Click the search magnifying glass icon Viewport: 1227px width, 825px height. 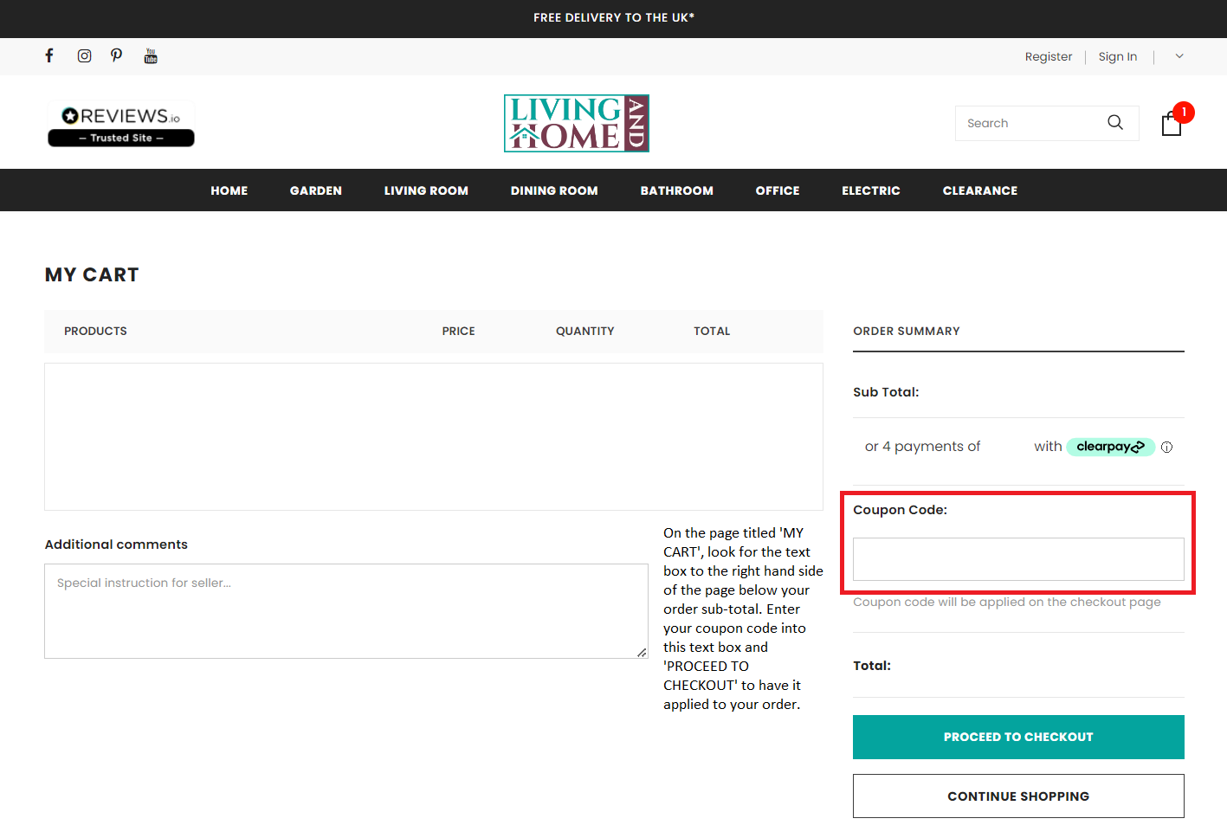click(x=1115, y=123)
